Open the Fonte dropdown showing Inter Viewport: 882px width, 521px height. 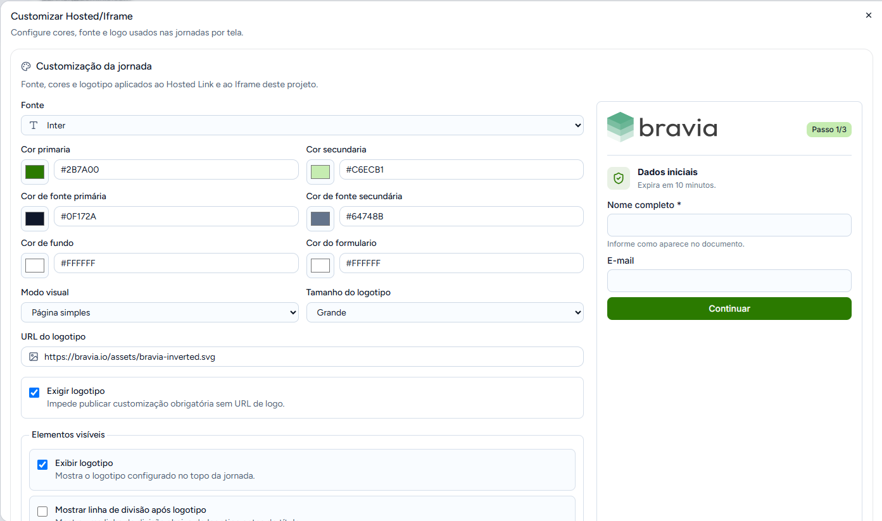pos(302,125)
